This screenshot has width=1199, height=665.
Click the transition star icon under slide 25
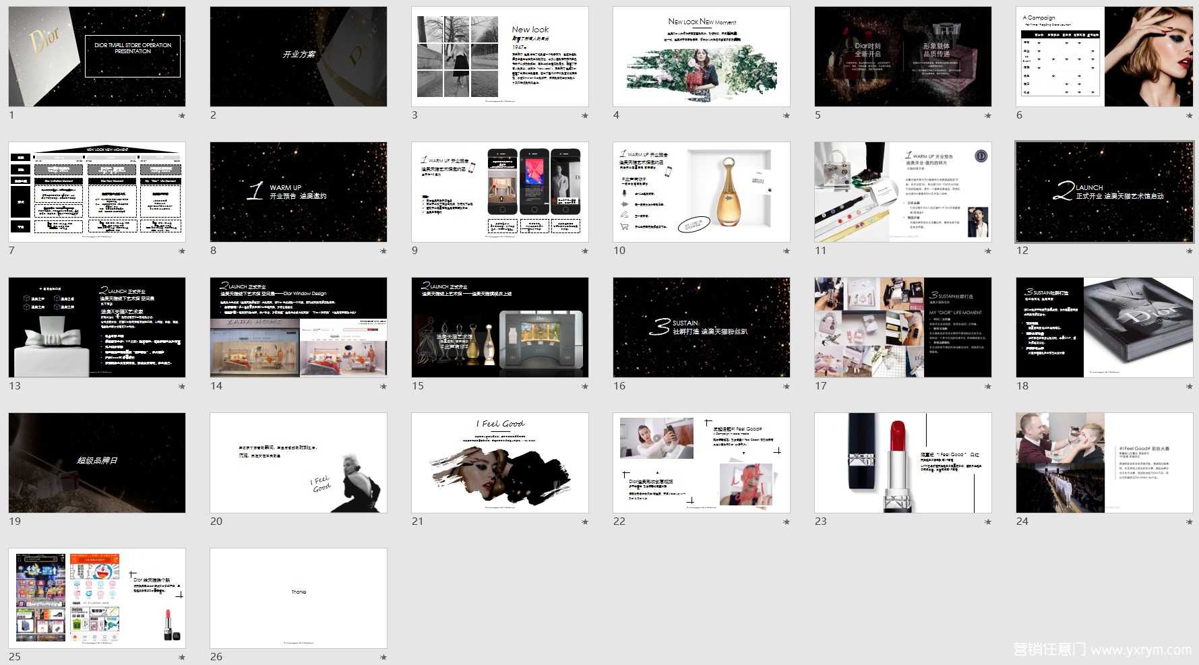[x=182, y=658]
